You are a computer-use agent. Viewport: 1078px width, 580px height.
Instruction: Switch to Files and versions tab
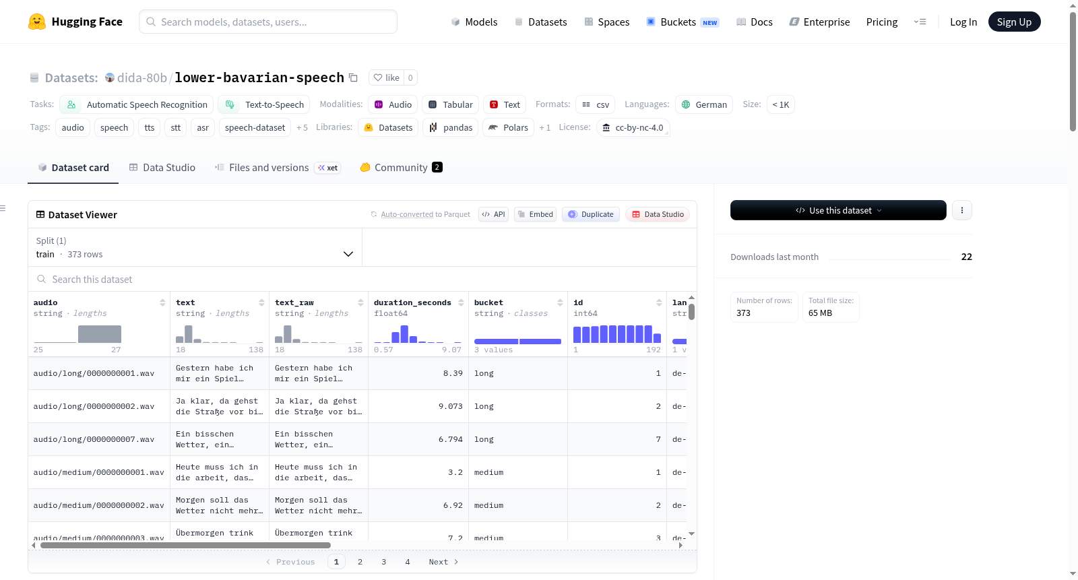point(278,167)
